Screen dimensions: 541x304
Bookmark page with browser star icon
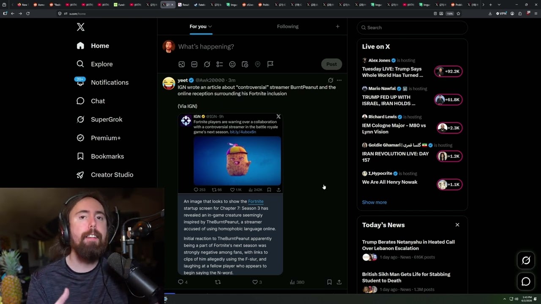coord(458,14)
